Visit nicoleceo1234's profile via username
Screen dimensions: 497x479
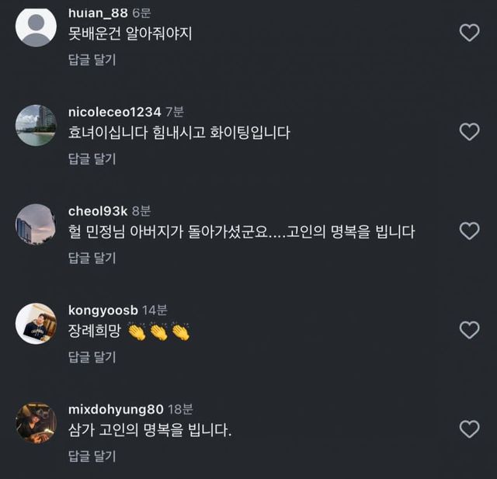114,112
